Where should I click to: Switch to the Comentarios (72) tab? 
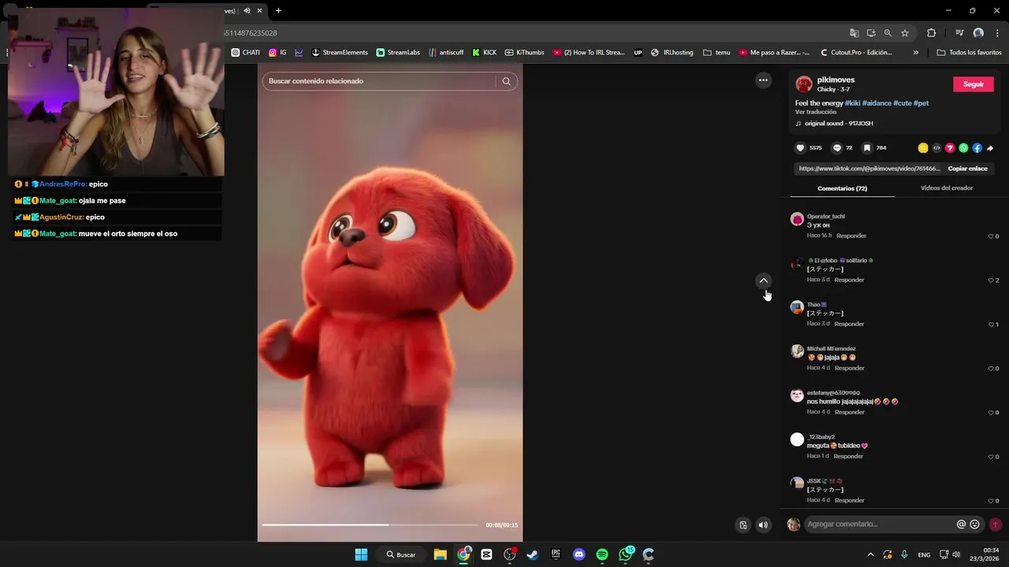coord(842,188)
